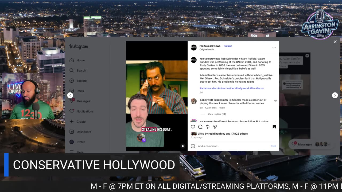Screen dimensions: 342x192
Task: Click the share paper-plane icon
Action: coord(215,127)
